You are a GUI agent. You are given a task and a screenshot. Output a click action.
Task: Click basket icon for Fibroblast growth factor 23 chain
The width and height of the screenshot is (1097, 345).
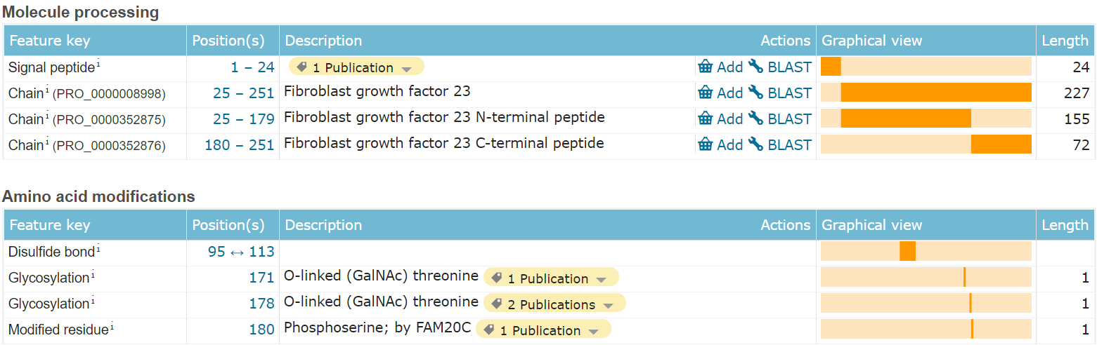coord(705,93)
